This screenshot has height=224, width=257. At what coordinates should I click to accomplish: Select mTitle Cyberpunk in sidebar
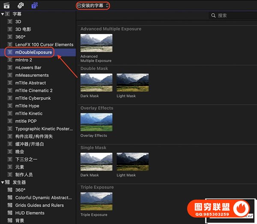33,98
